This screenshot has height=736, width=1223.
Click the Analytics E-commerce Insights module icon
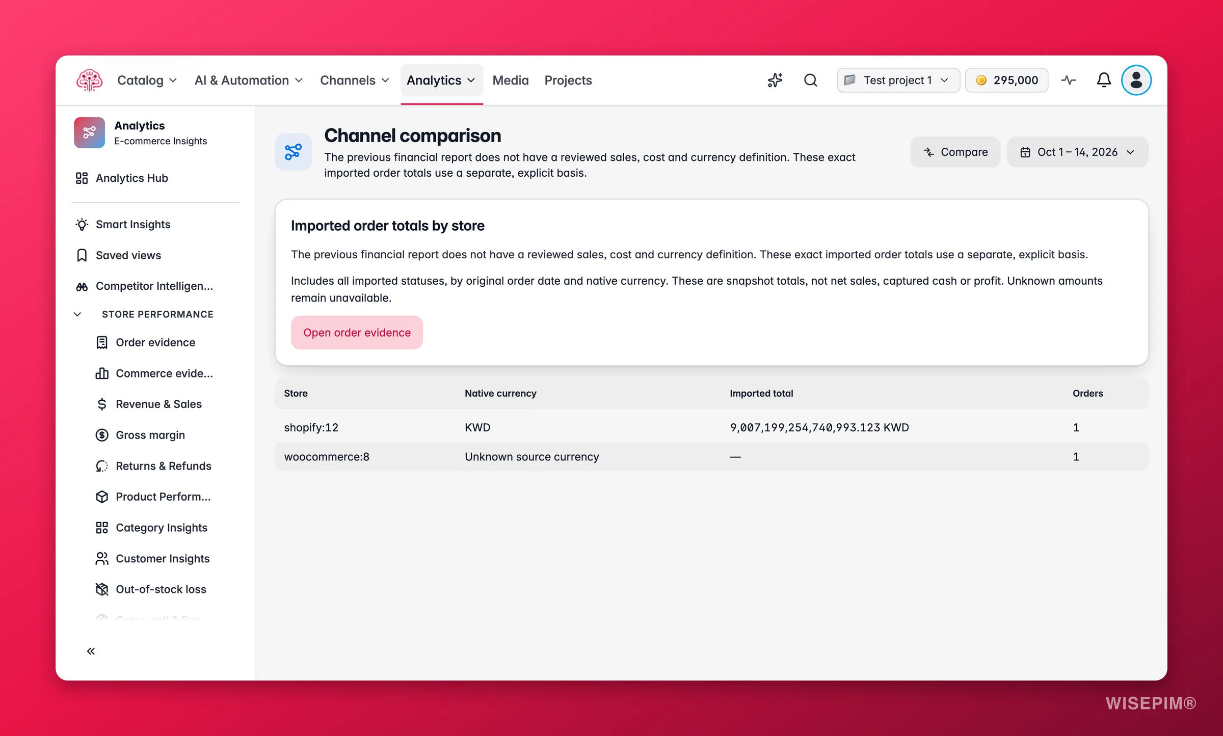(89, 132)
